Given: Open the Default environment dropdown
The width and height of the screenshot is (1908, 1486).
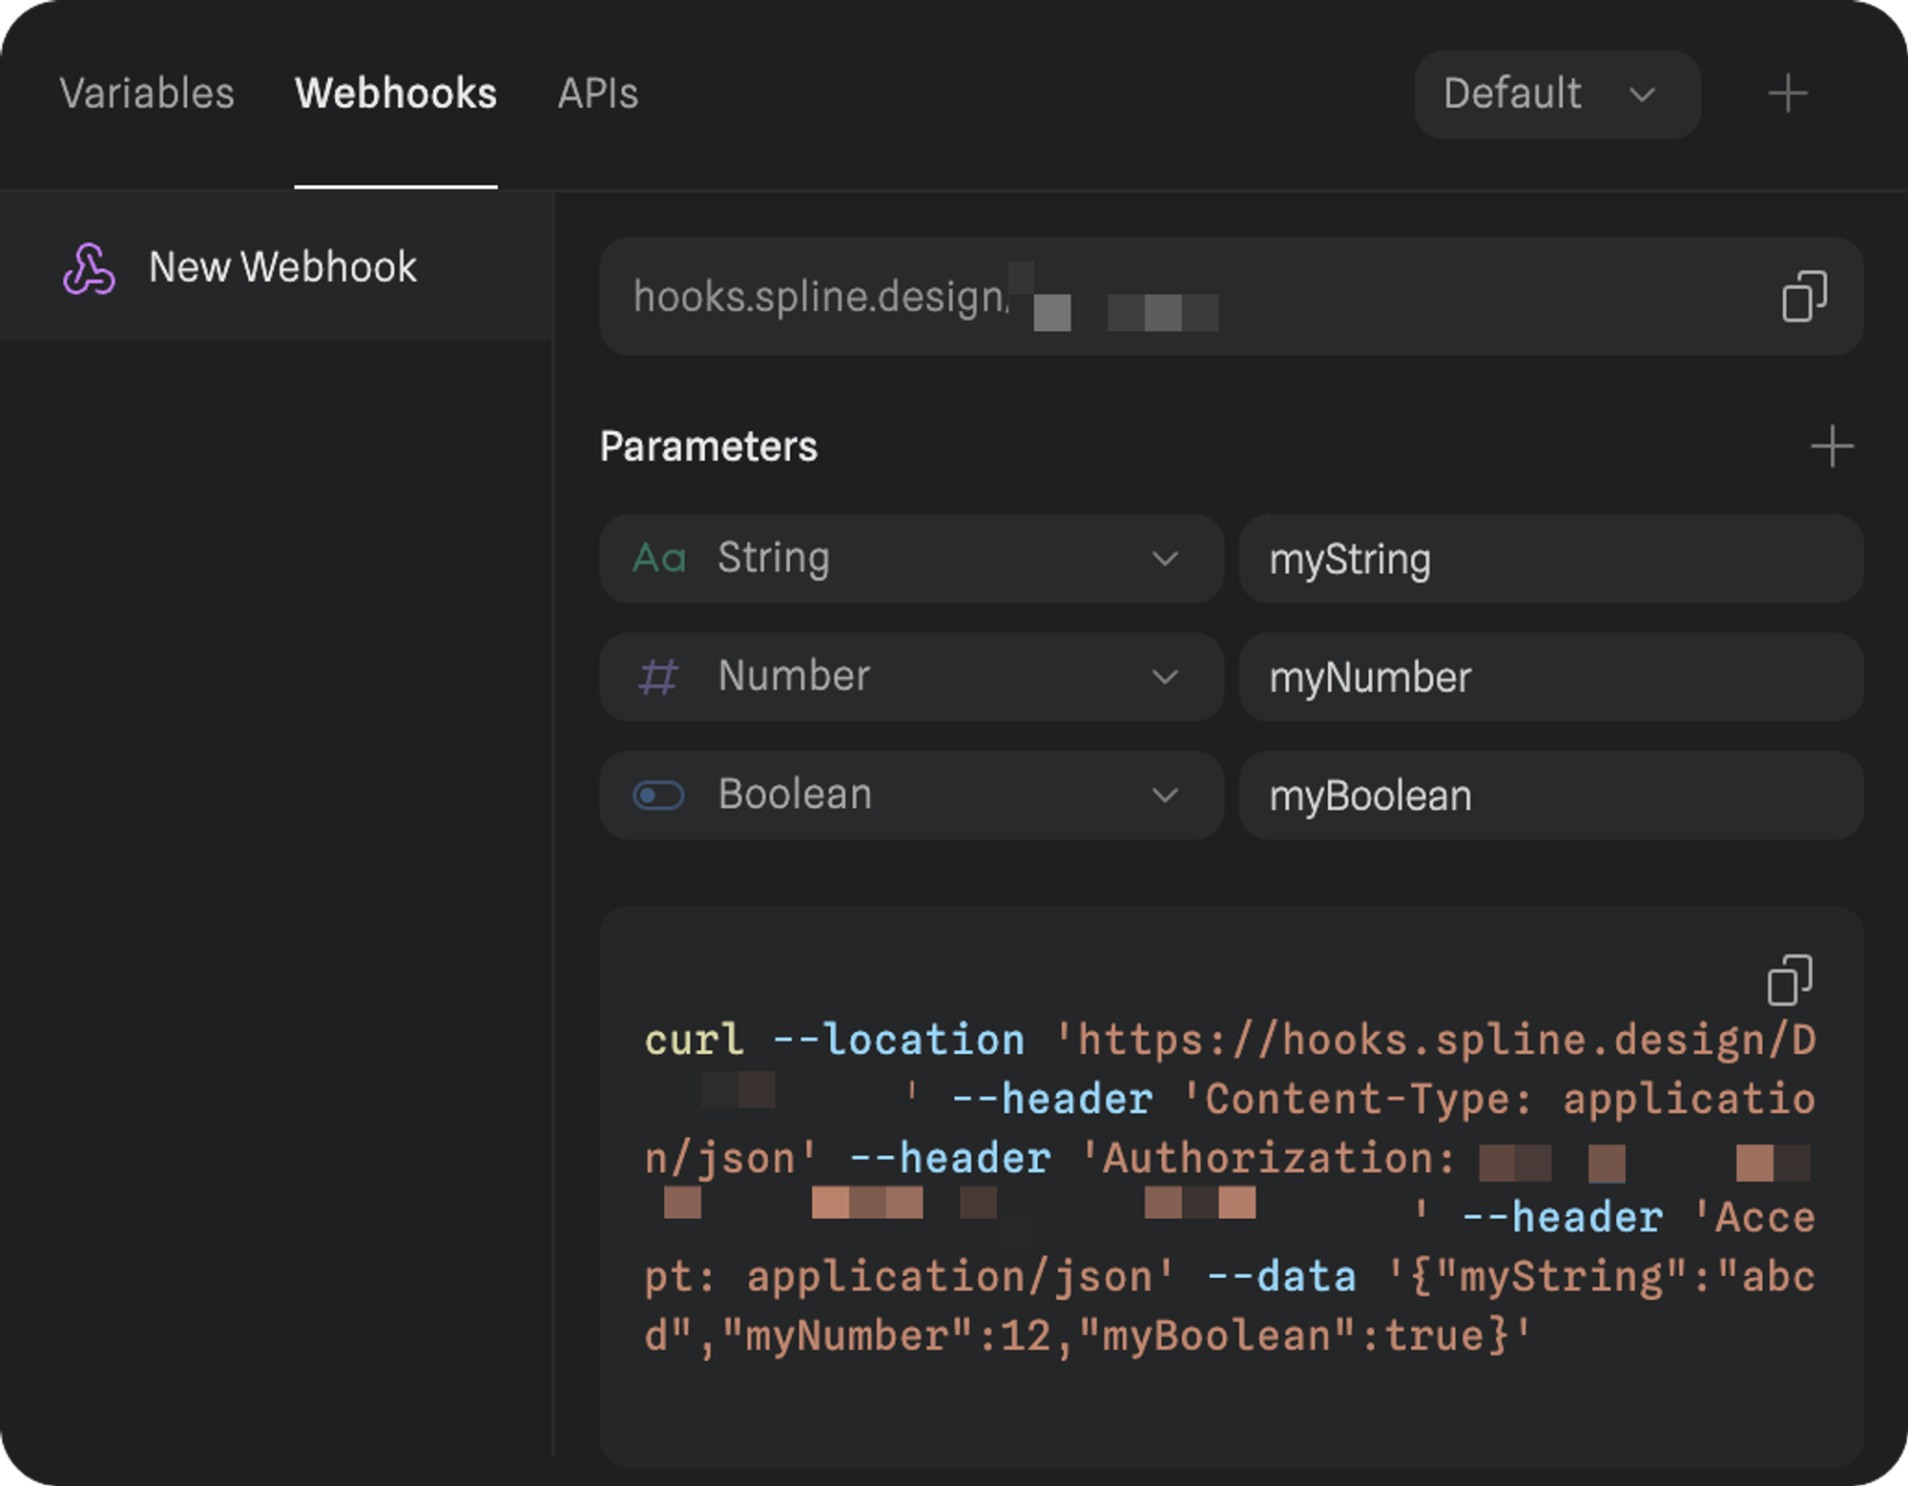Looking at the screenshot, I should 1556,94.
